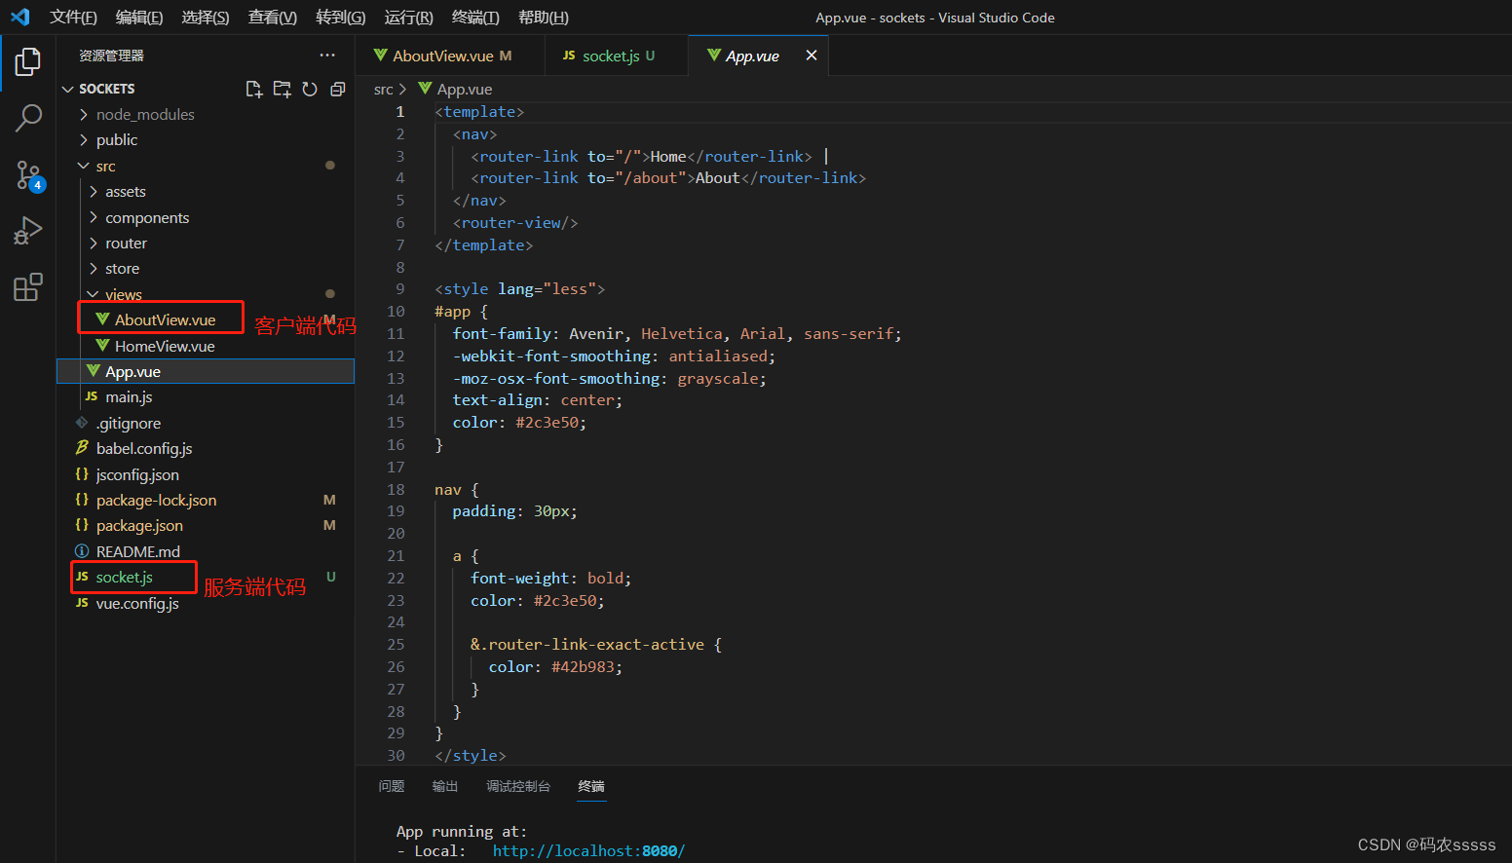Open the 查看(V) menu
The height and width of the screenshot is (863, 1512).
tap(273, 18)
